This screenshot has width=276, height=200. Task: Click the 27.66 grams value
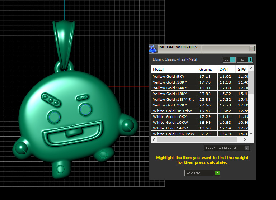205,105
